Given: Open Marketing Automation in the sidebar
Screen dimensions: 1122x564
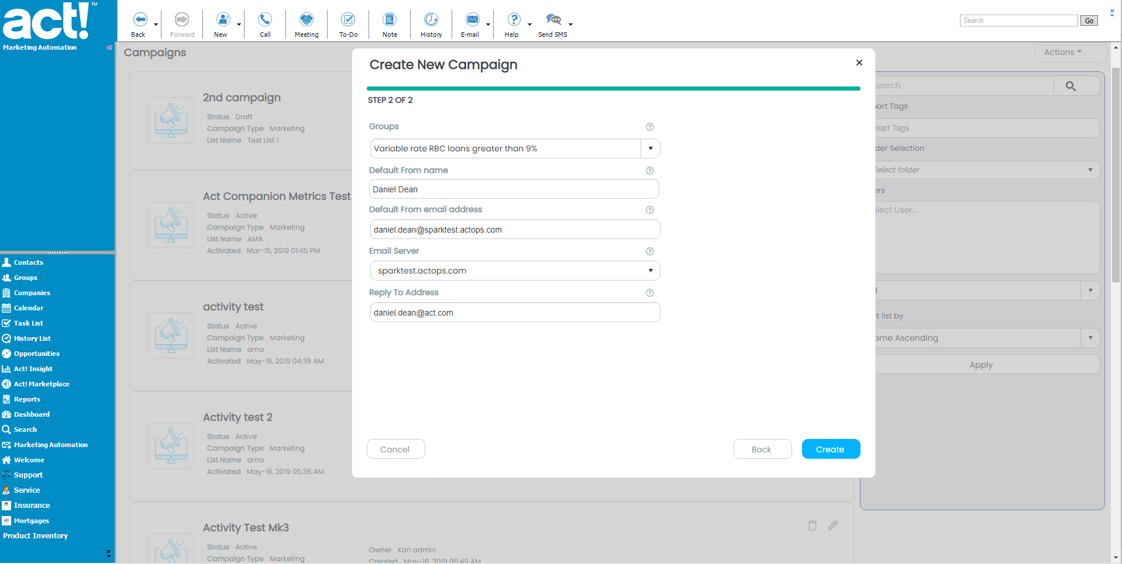Looking at the screenshot, I should pos(50,445).
